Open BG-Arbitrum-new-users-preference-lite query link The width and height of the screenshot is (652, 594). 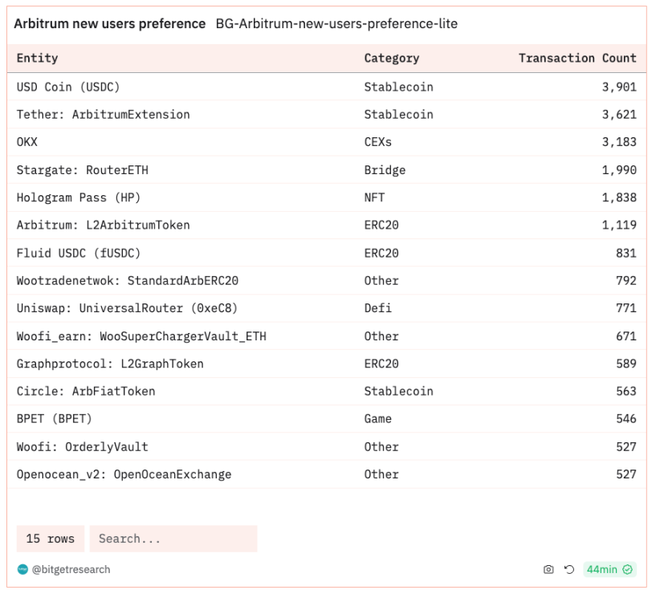pos(336,24)
